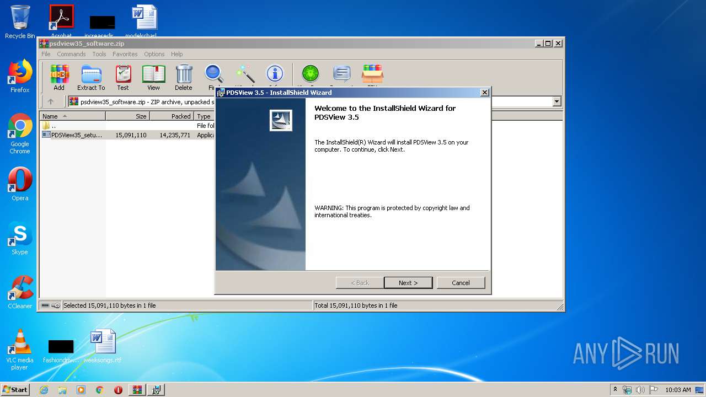Image resolution: width=706 pixels, height=397 pixels.
Task: Switch to WinRAR taskbar button
Action: pyautogui.click(x=137, y=390)
